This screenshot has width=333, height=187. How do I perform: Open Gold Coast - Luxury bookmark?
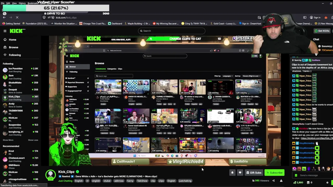point(223,24)
